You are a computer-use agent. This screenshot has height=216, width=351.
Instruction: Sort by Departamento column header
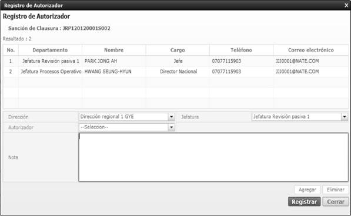[50, 50]
